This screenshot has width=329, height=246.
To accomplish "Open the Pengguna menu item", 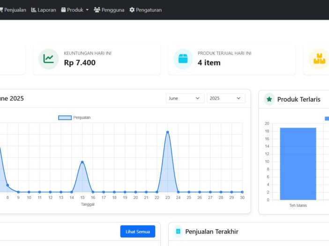I will (109, 10).
